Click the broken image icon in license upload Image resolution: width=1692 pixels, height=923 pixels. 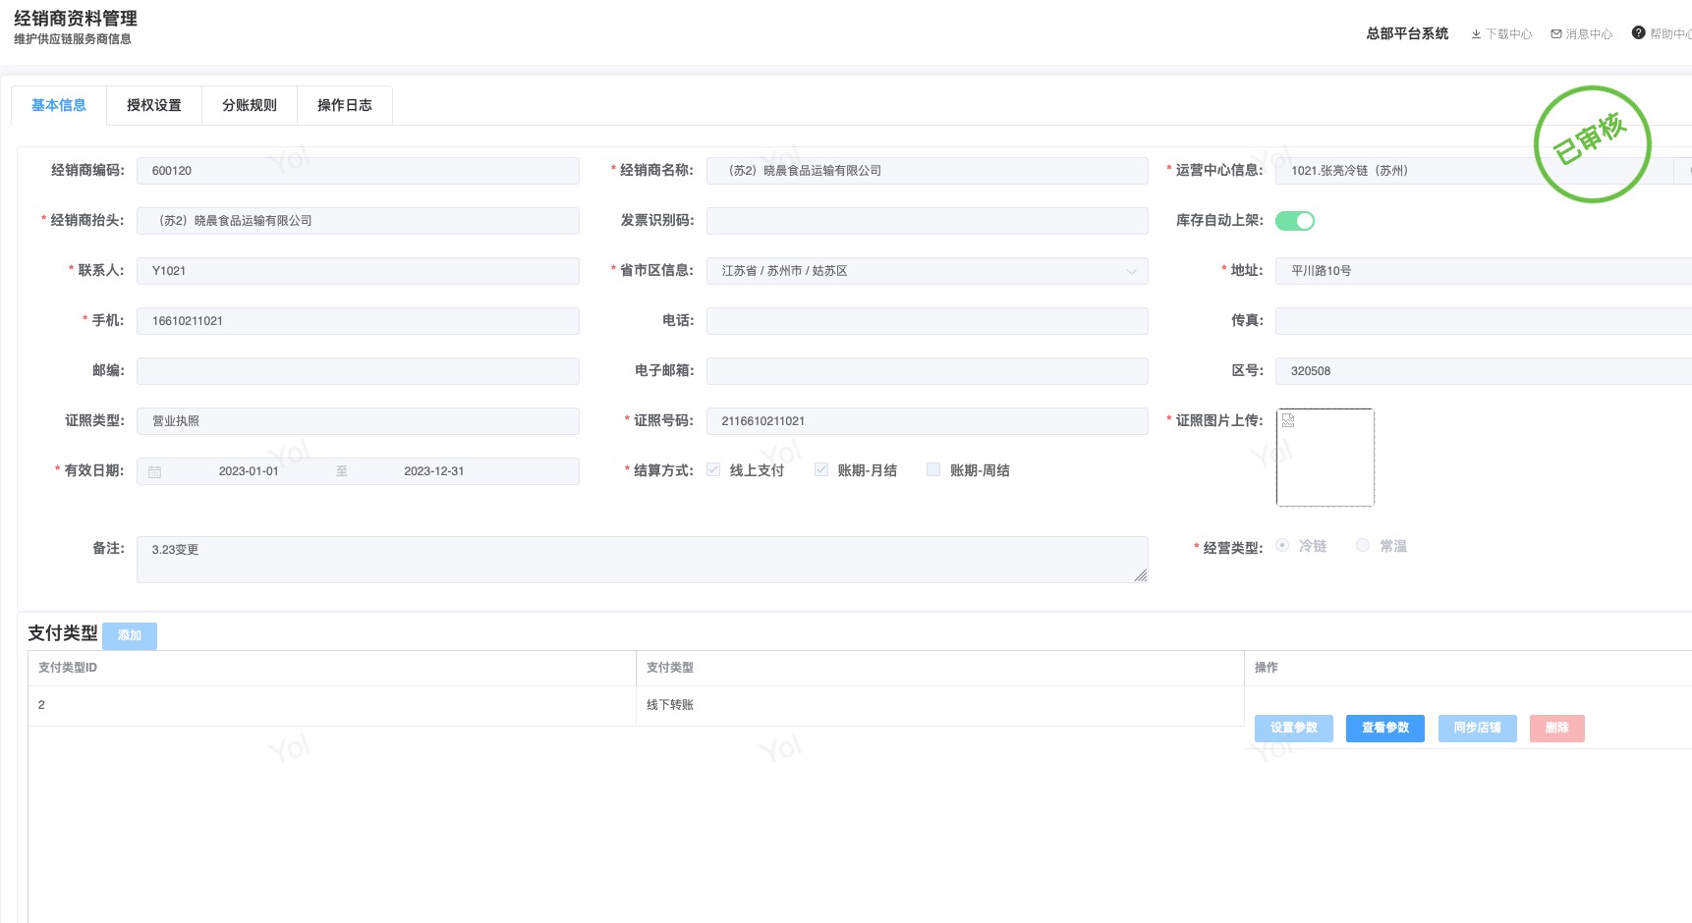pos(1288,421)
